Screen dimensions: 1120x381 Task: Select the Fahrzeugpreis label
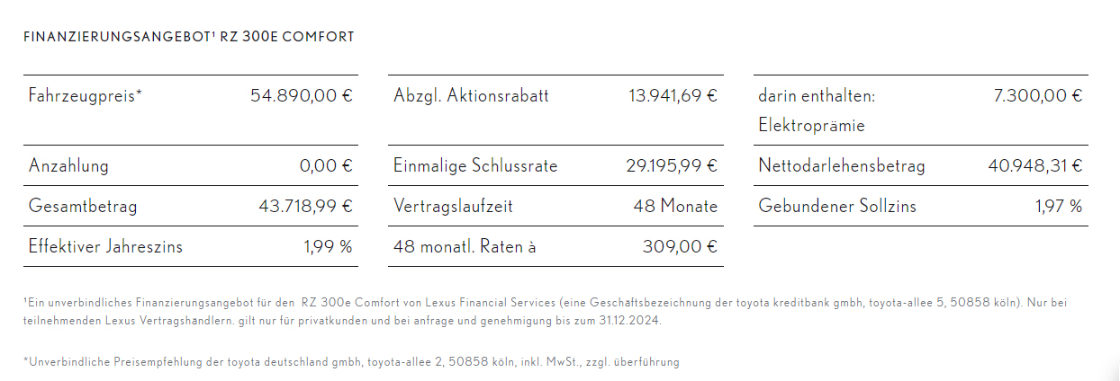tap(86, 95)
